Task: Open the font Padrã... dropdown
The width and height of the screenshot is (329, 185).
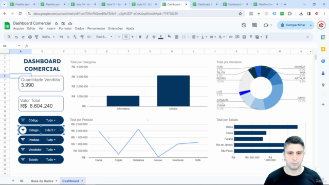Action: (x=104, y=37)
